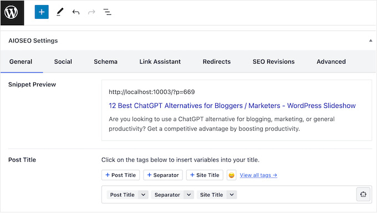Insert the + Separator tag
This screenshot has width=377, height=213.
(x=163, y=175)
